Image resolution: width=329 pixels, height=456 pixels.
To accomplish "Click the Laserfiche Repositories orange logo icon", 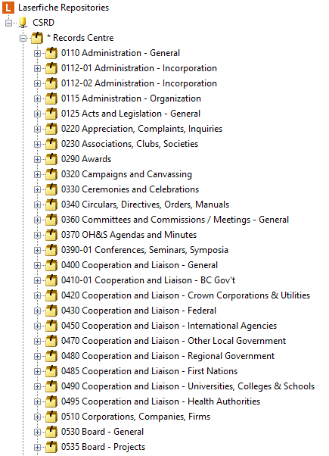I will tap(8, 8).
